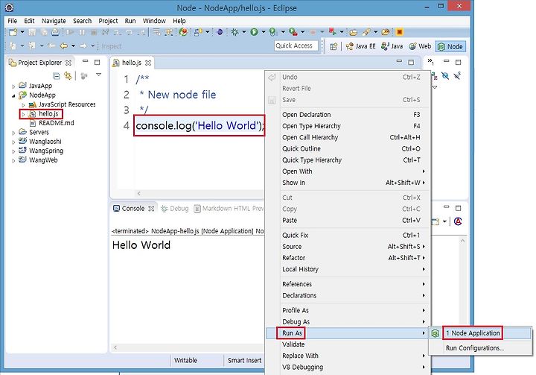Maximize the editor area
The height and width of the screenshot is (375, 536).
click(x=411, y=63)
